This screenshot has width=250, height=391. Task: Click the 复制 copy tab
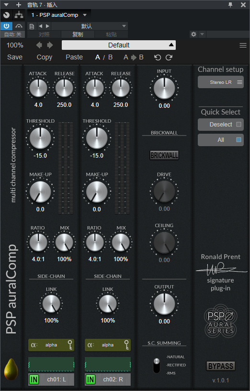pyautogui.click(x=78, y=34)
